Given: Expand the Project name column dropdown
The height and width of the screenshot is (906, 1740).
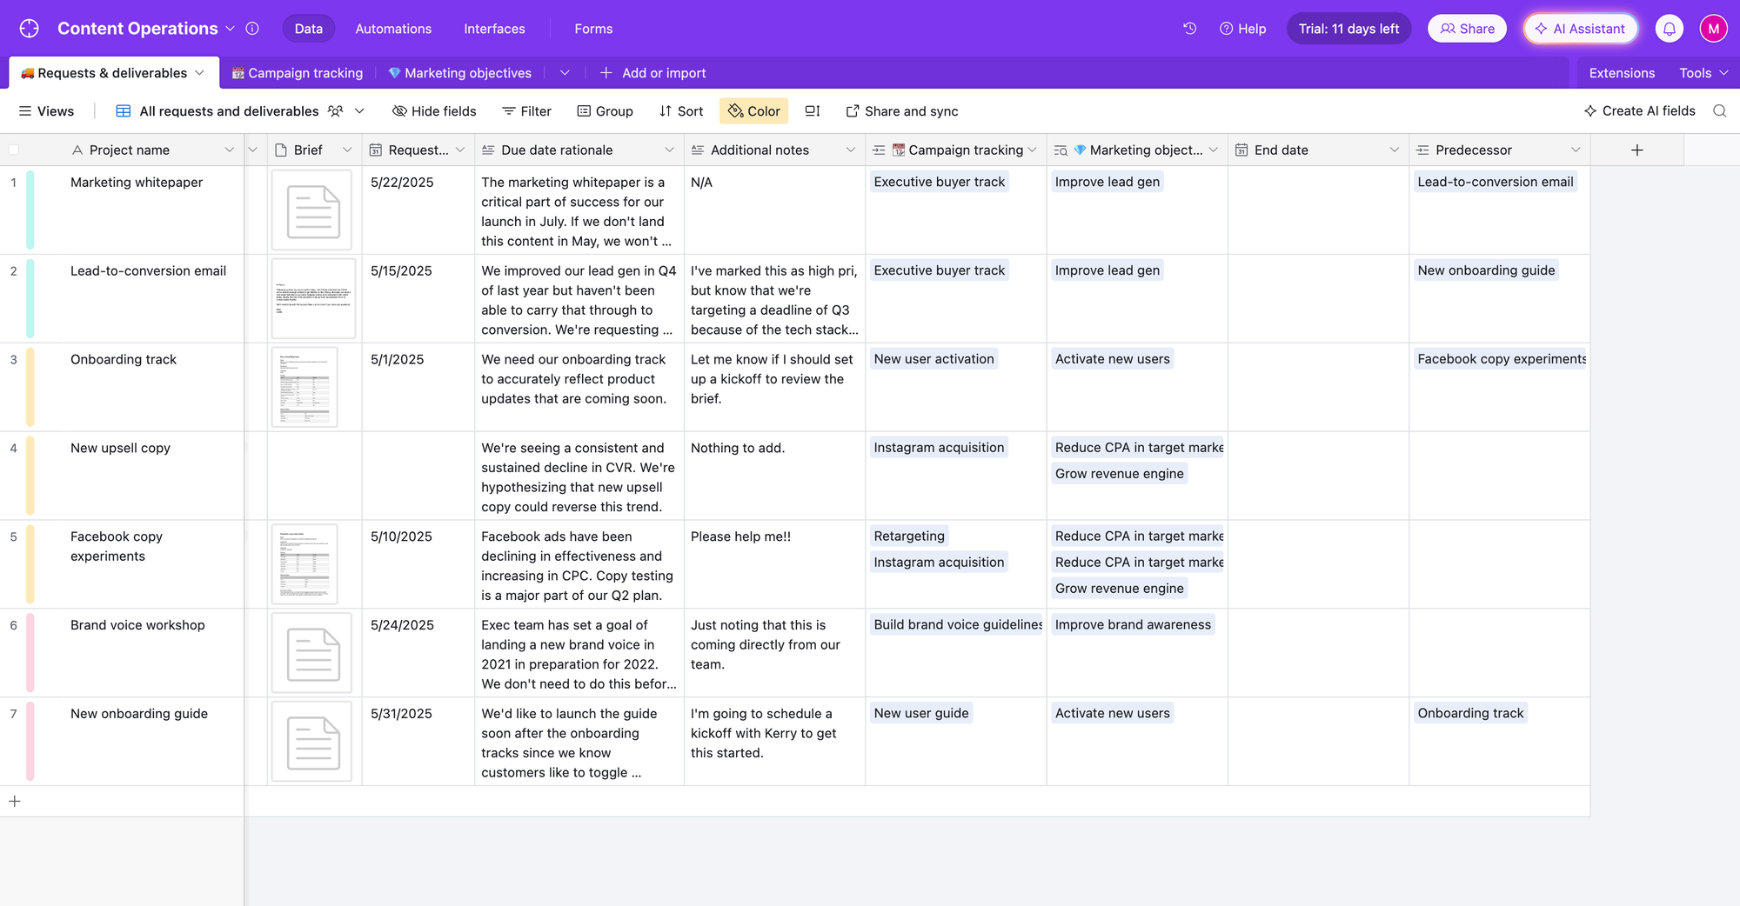Looking at the screenshot, I should click(x=230, y=150).
